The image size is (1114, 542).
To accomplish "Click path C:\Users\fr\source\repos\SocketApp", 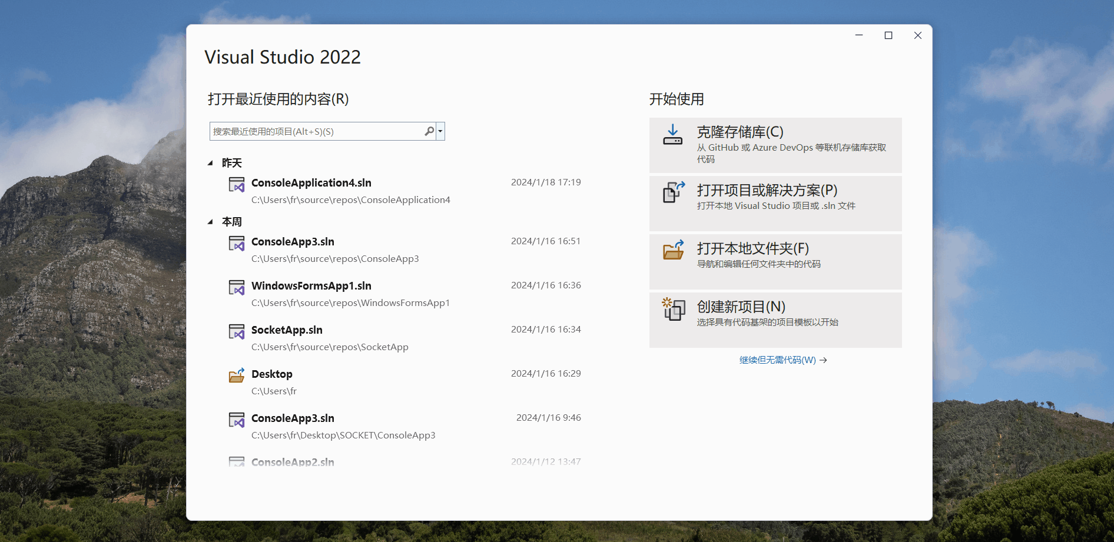I will point(330,347).
